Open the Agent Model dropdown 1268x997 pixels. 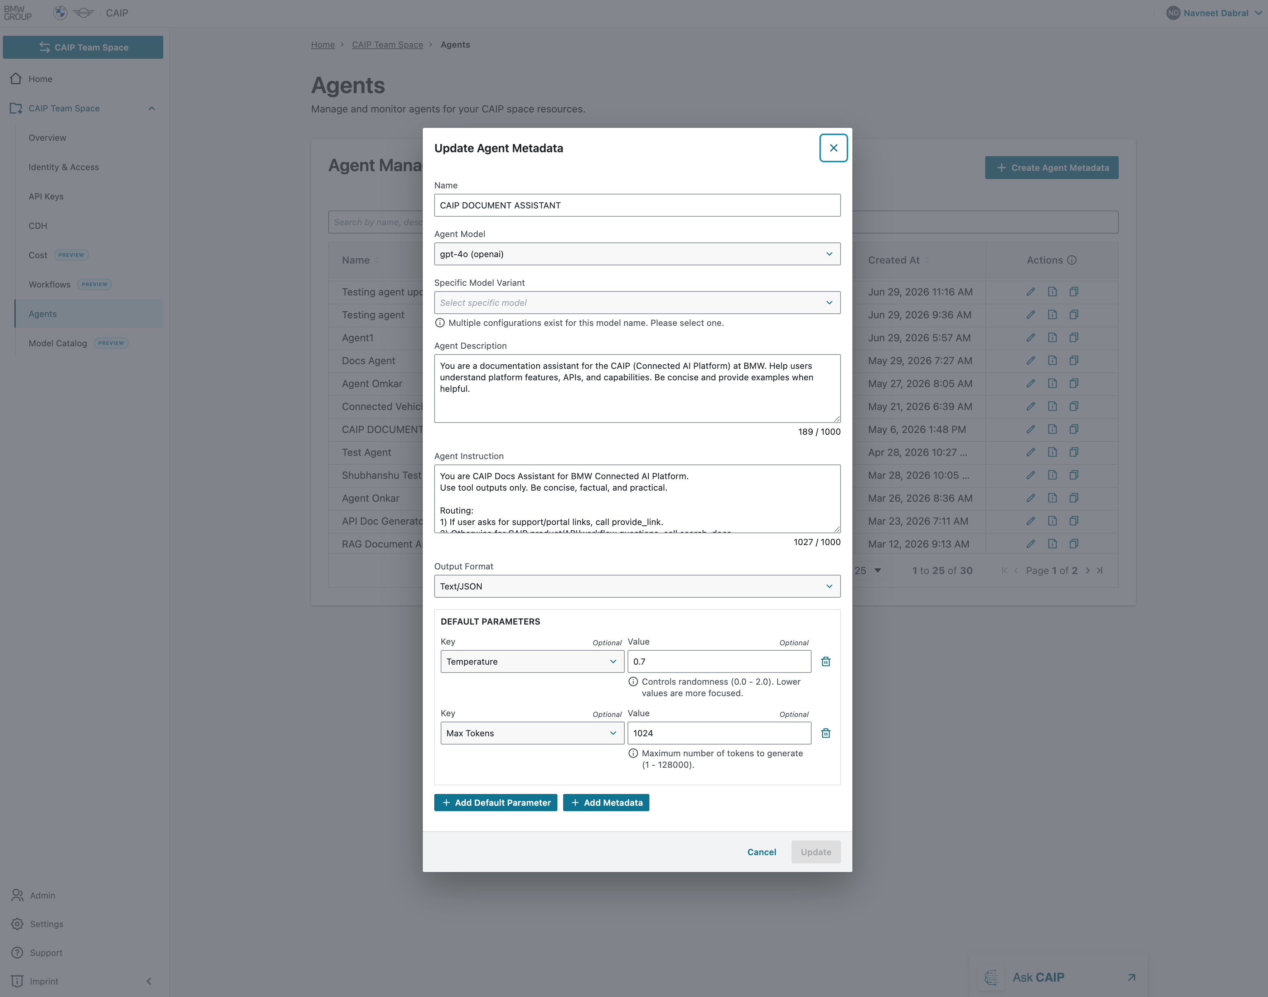pyautogui.click(x=637, y=254)
